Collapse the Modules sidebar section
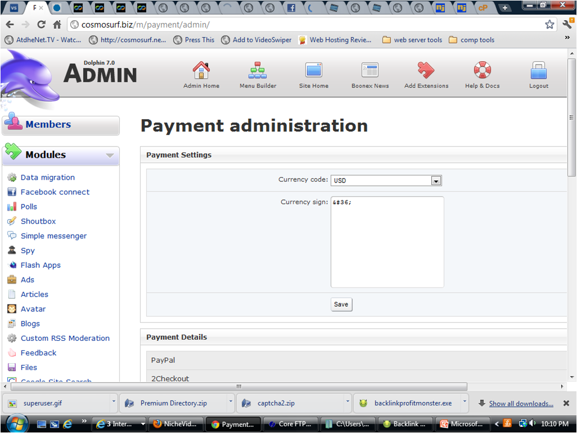 (110, 156)
